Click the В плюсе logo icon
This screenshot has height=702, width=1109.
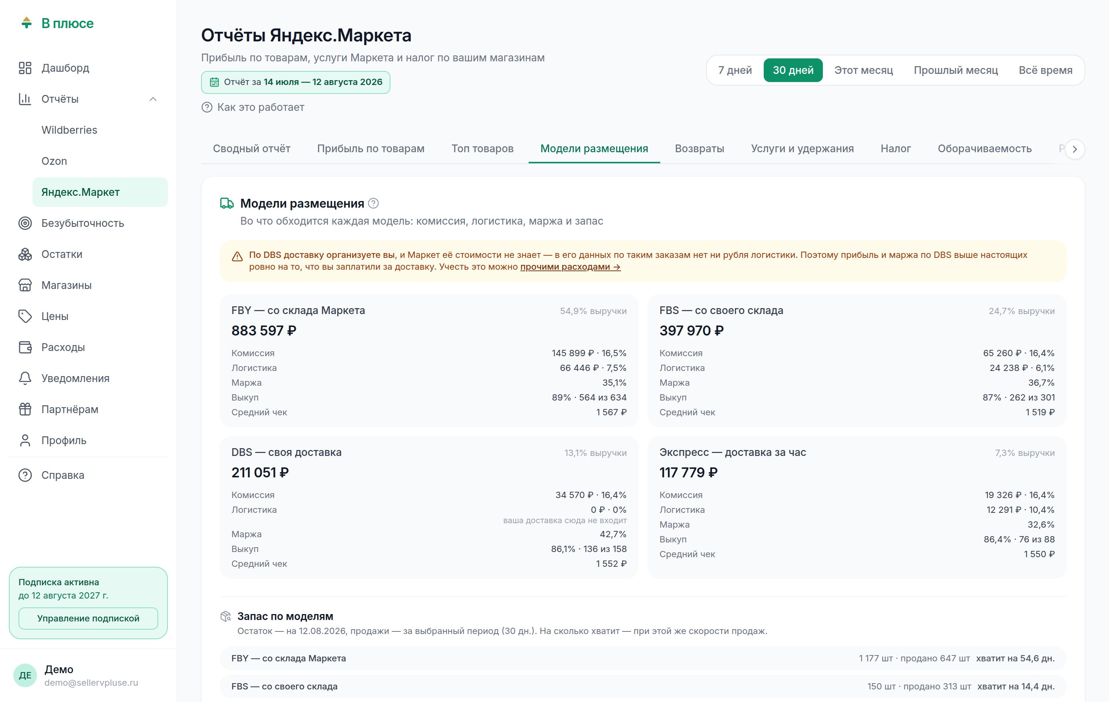tap(27, 23)
